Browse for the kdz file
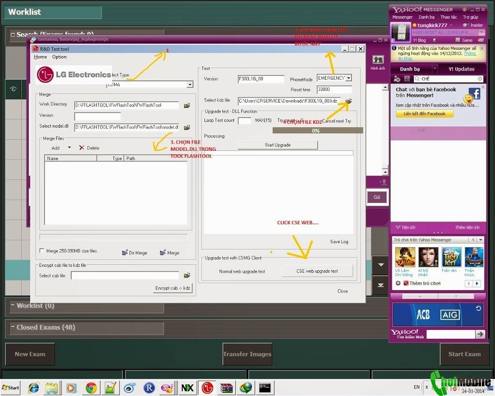Screen dimensions: 495x396 349,101
